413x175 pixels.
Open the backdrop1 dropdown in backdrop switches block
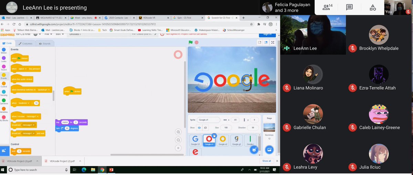click(x=43, y=90)
